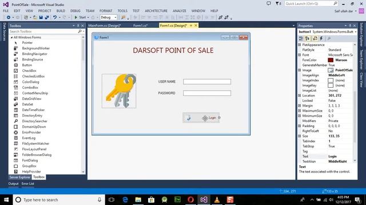
Task: Open the PROJECT menu
Action: 45,11
